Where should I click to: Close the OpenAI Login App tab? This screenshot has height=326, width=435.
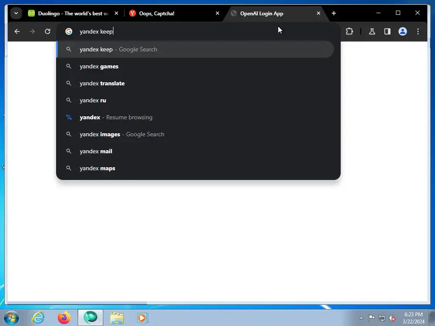[319, 13]
